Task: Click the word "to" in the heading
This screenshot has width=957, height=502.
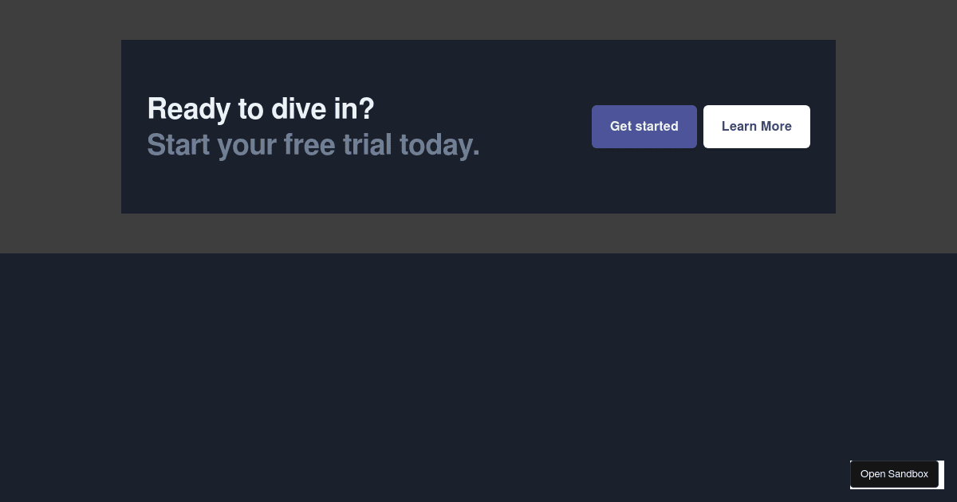Action: (251, 109)
